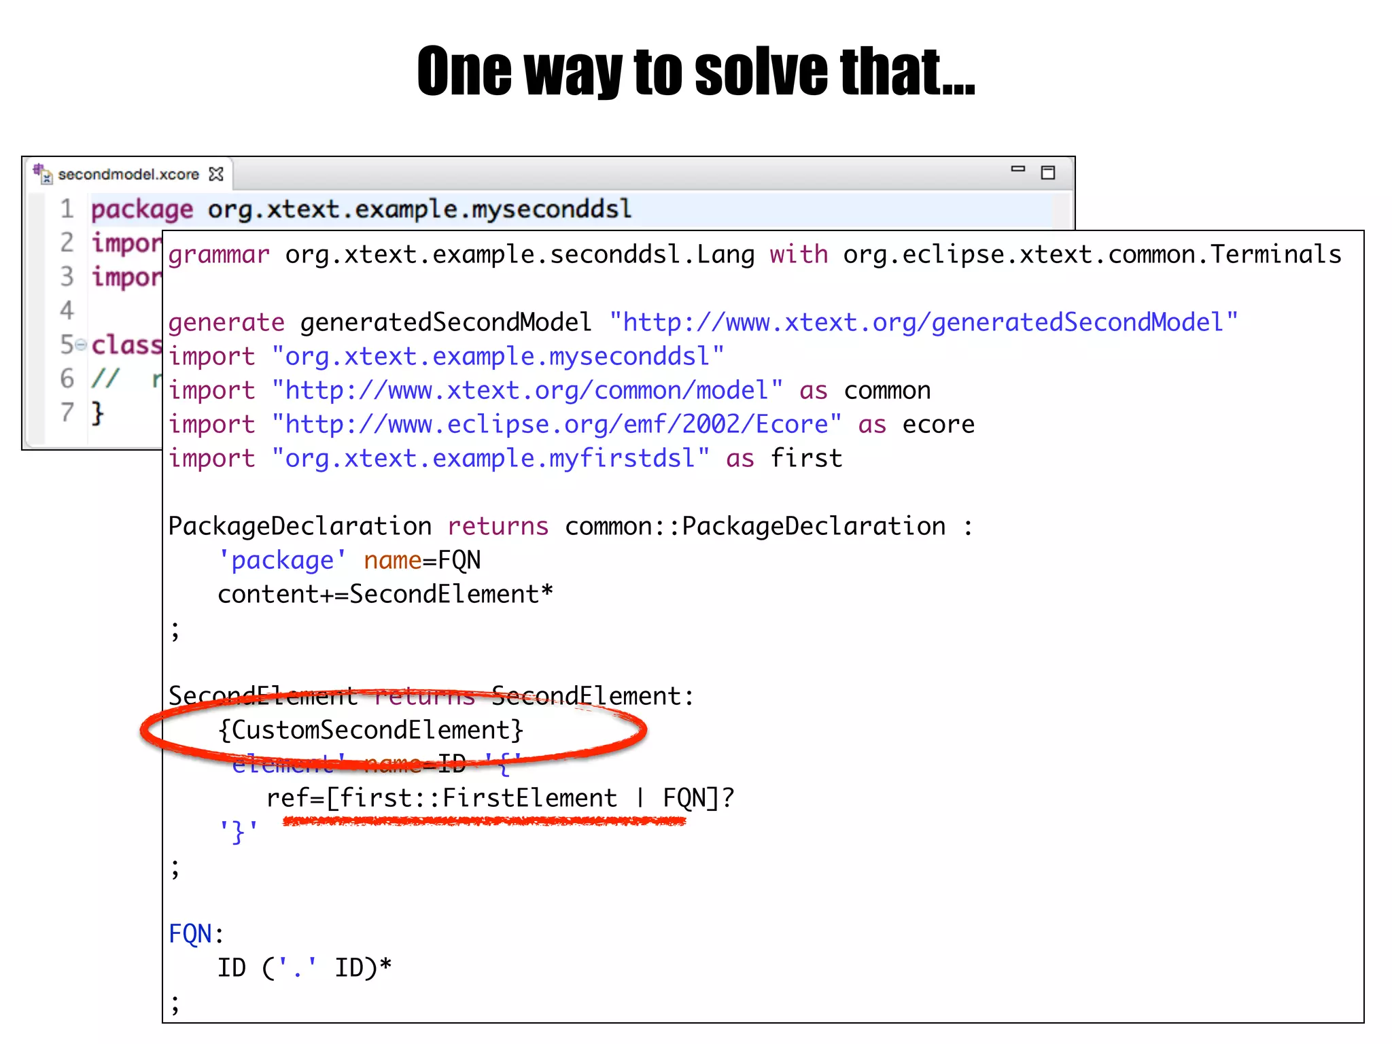Click the generatedSecondModel URL string
This screenshot has width=1392, height=1044.
click(923, 322)
